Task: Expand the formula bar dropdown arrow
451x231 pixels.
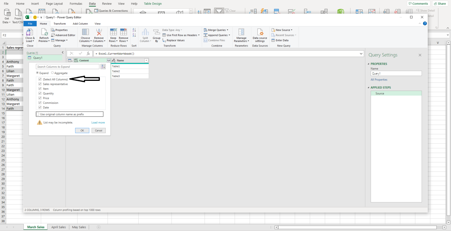Action: [361, 54]
